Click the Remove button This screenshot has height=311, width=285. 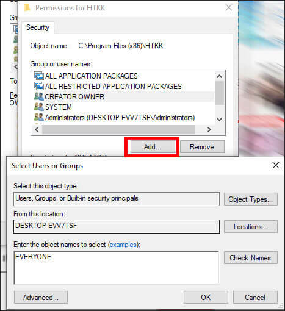(202, 147)
